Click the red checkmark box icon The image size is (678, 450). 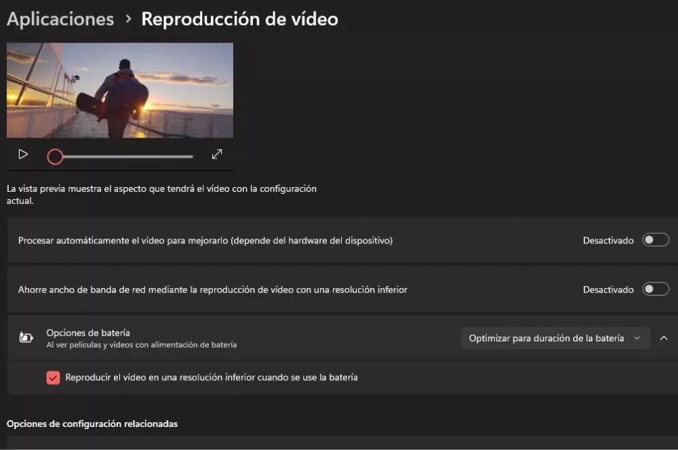point(53,377)
